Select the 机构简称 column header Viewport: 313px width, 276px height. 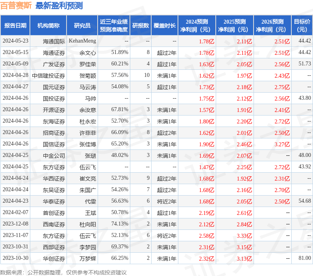tap(48, 25)
